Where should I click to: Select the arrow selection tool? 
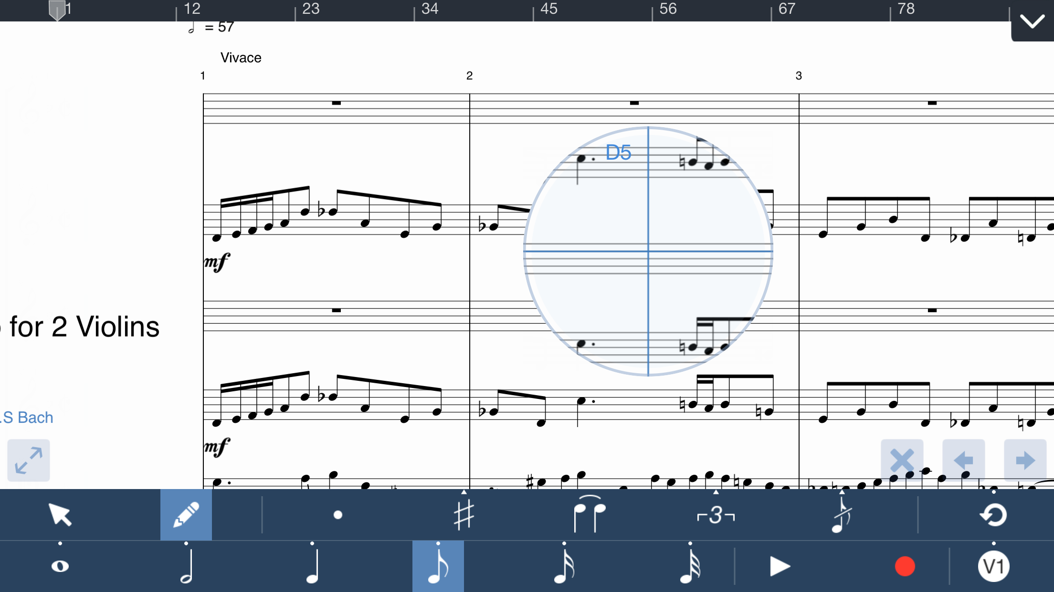coord(60,515)
